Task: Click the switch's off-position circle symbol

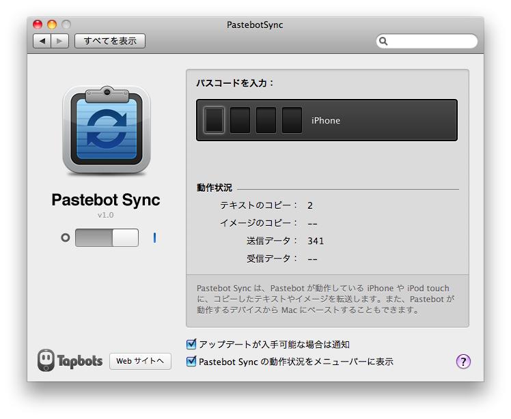Action: [66, 237]
